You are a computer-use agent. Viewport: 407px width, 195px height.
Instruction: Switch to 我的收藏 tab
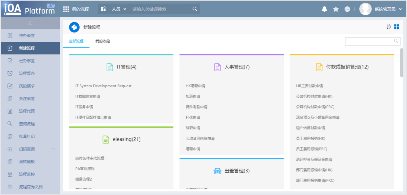click(103, 41)
